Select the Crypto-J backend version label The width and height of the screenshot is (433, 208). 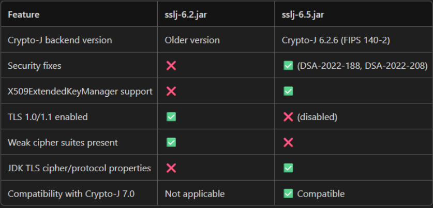click(59, 40)
